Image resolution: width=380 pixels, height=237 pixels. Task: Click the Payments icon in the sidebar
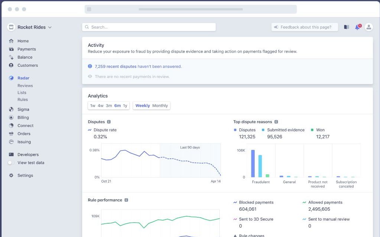[11, 49]
